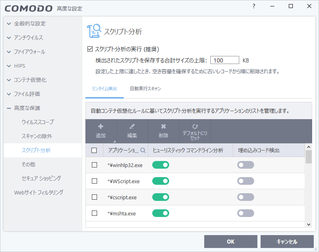The image size is (319, 252).
Task: Disable heuristic analysis toggle for *¥WScript.exe
Action: (160, 181)
